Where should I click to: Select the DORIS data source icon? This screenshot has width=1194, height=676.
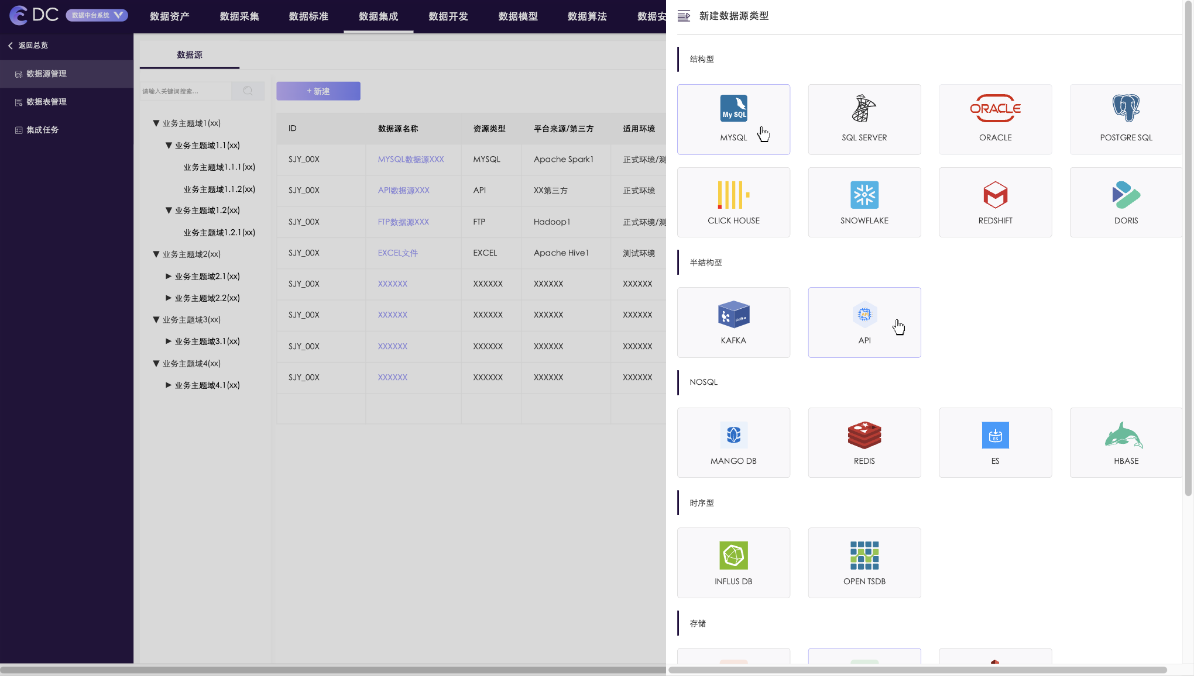pyautogui.click(x=1126, y=195)
